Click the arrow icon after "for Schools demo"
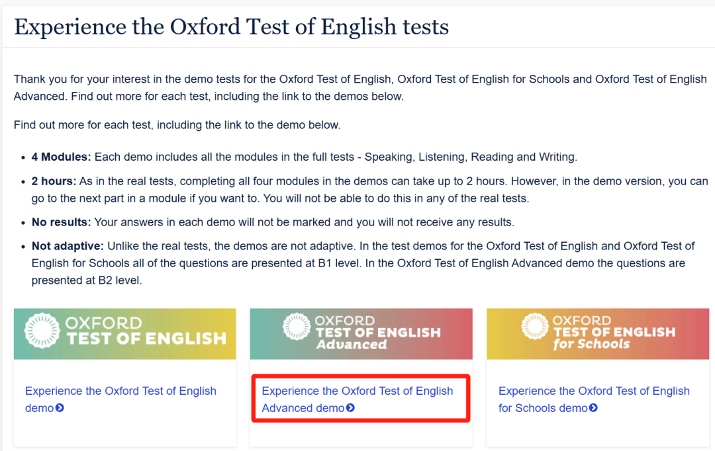This screenshot has height=451, width=715. pyautogui.click(x=594, y=408)
